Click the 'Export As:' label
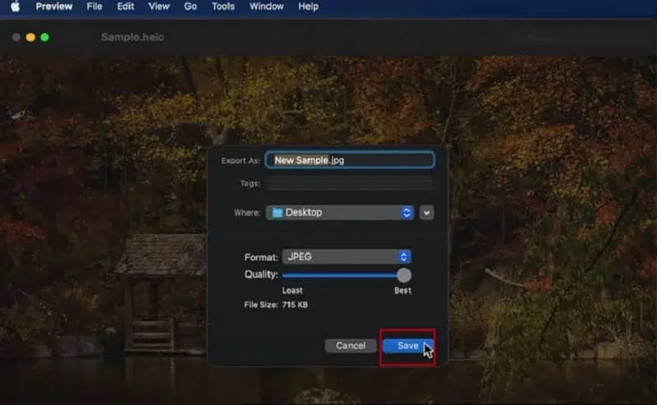The height and width of the screenshot is (405, 657). click(241, 160)
